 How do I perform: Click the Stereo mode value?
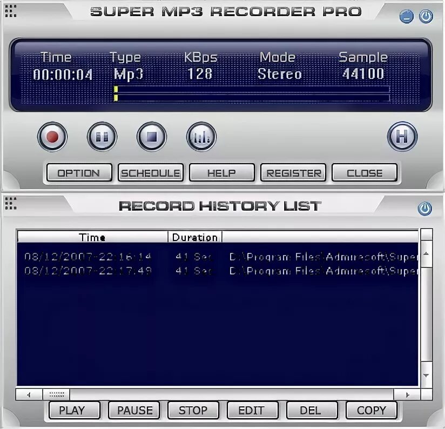click(280, 74)
